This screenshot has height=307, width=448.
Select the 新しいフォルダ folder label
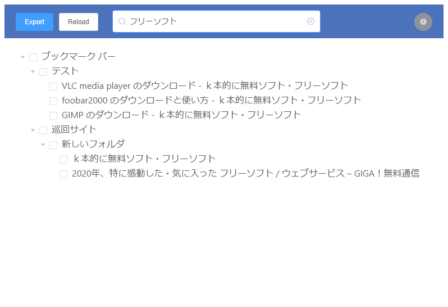coord(93,144)
